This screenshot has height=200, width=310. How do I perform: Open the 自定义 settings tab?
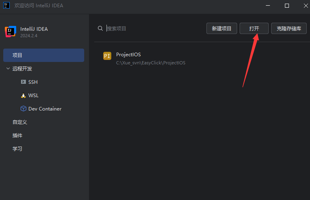(x=20, y=122)
